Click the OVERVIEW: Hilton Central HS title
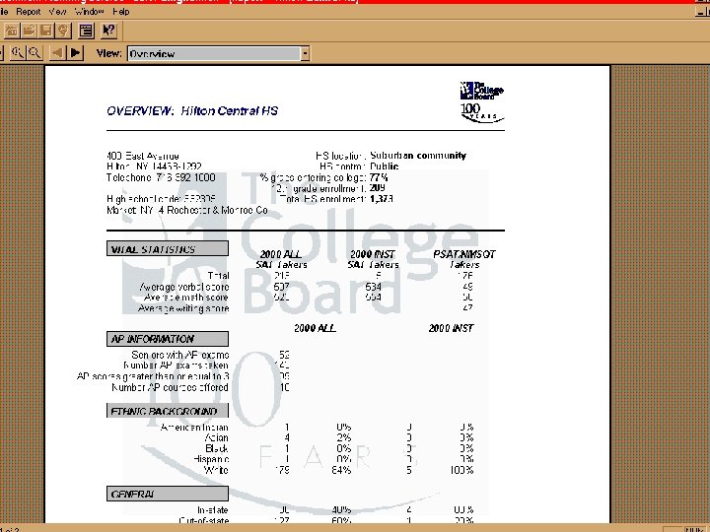This screenshot has width=710, height=532. coord(192,110)
